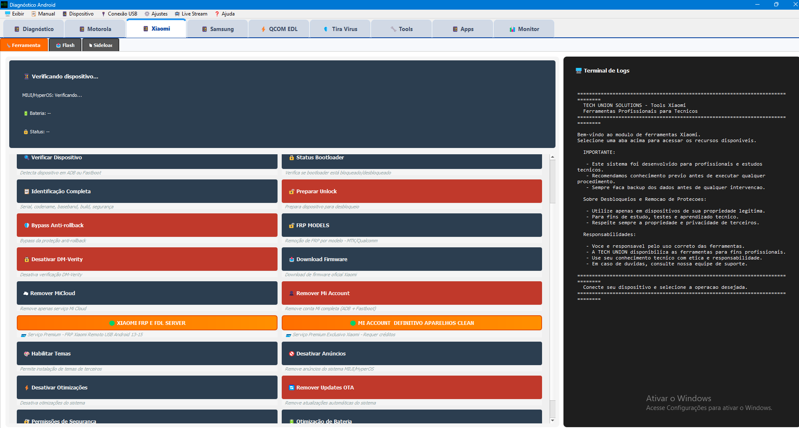The width and height of the screenshot is (799, 428).
Task: Open the Live Stream menu
Action: [191, 14]
